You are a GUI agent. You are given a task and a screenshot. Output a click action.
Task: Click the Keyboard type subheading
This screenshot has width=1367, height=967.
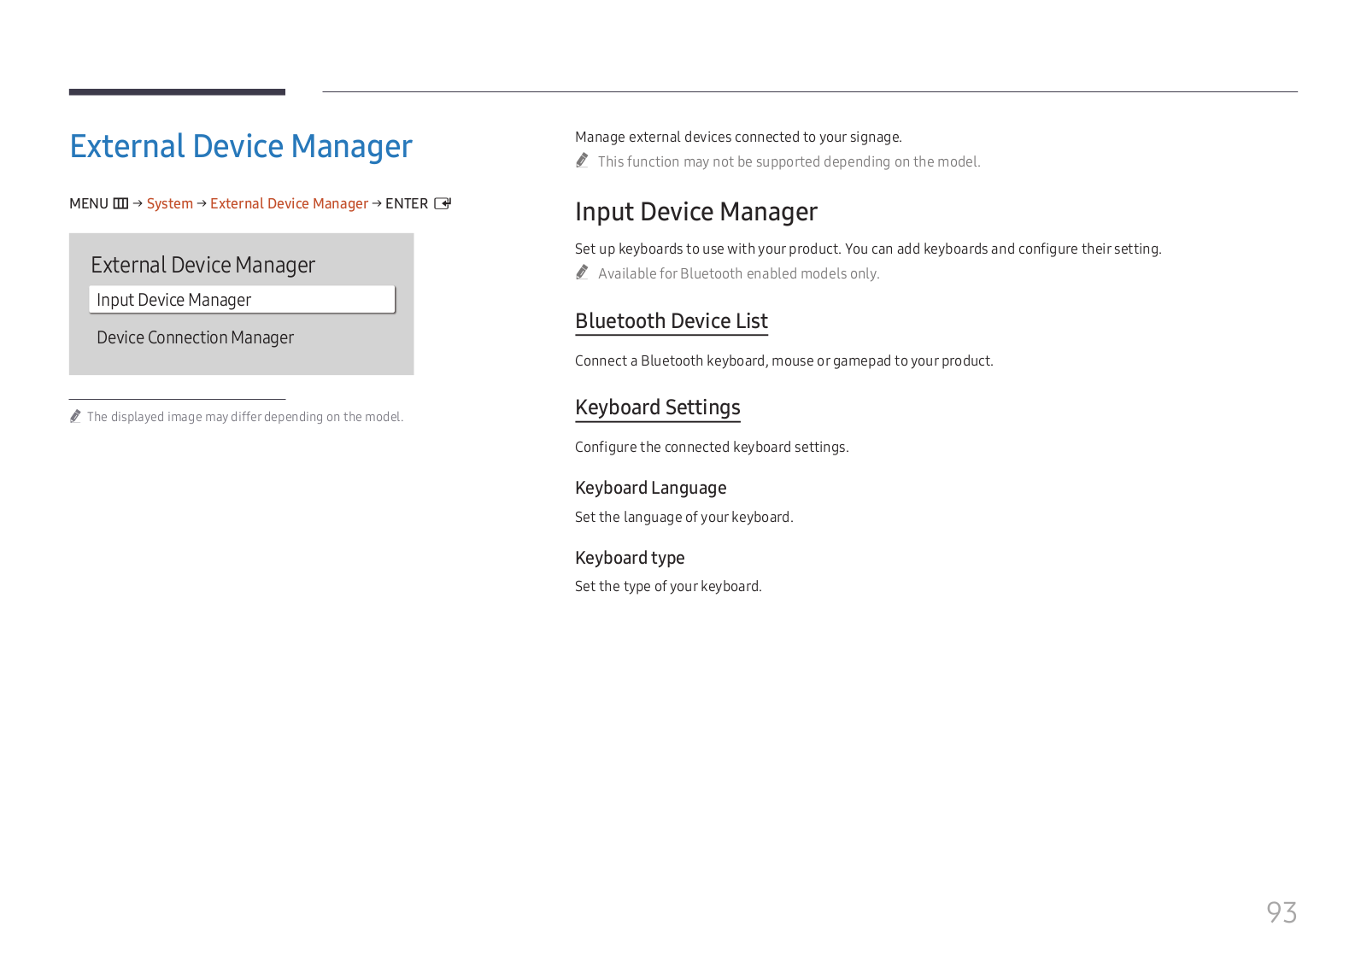coord(630,558)
